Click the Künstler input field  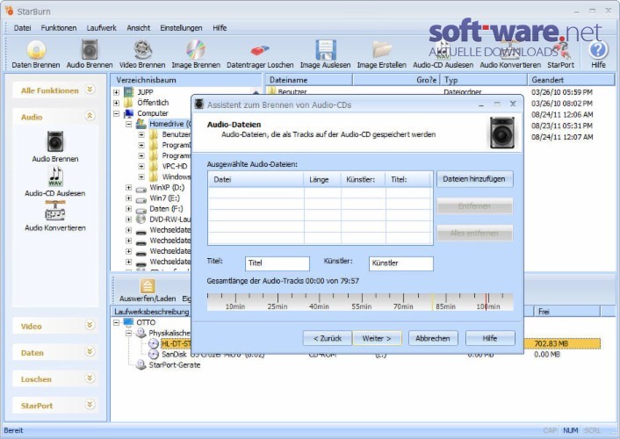pos(401,263)
